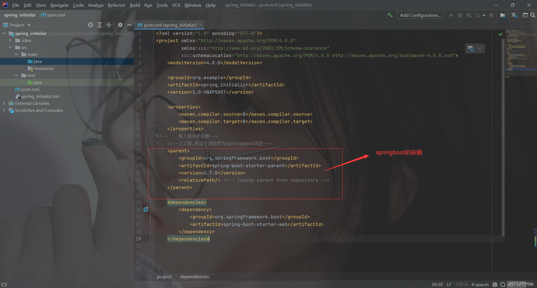537x288 pixels.
Task: Open the VCS menu
Action: [176, 5]
